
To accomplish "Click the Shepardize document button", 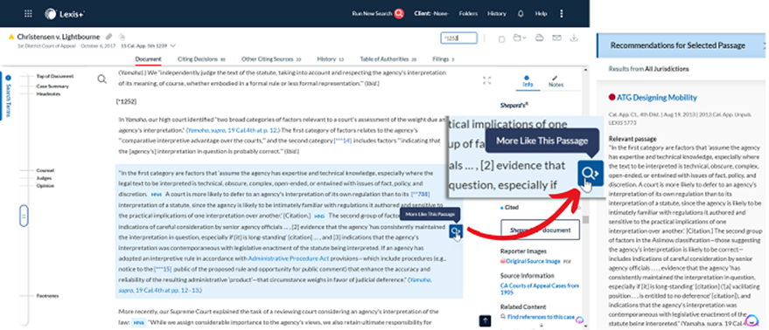I will (x=540, y=230).
